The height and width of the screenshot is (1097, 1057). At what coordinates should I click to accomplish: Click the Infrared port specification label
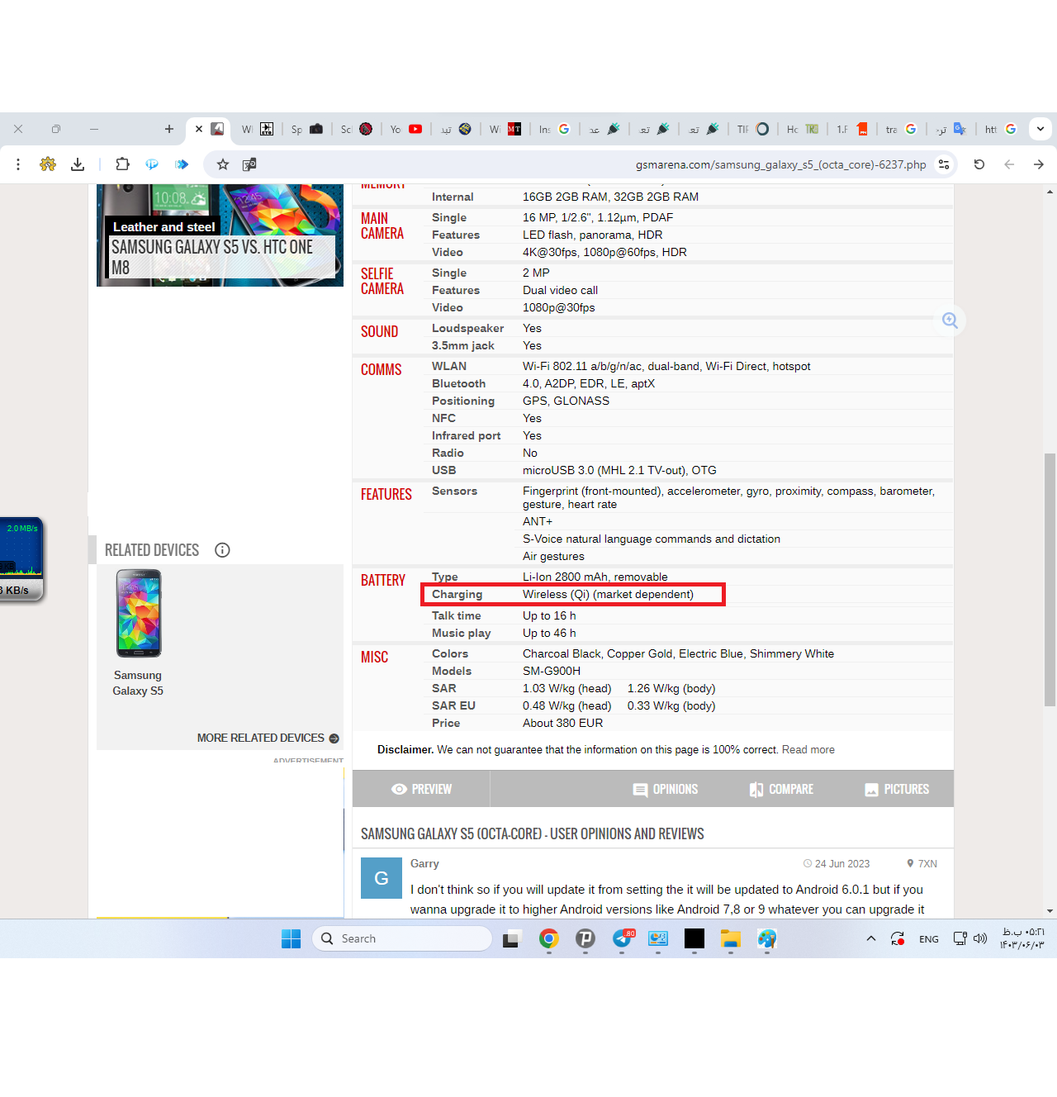point(466,435)
